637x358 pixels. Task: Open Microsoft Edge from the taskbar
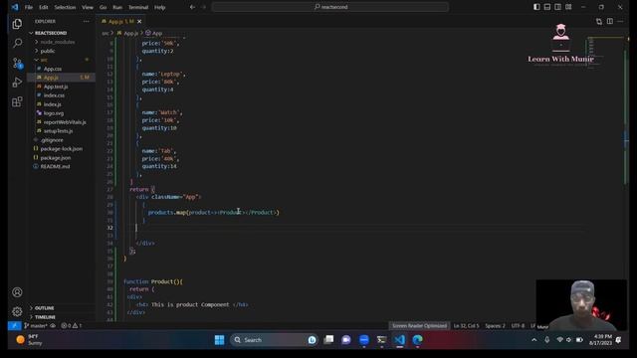click(x=417, y=340)
